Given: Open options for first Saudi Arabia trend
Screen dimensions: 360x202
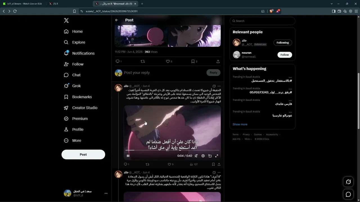Looking at the screenshot, I should coord(290,77).
